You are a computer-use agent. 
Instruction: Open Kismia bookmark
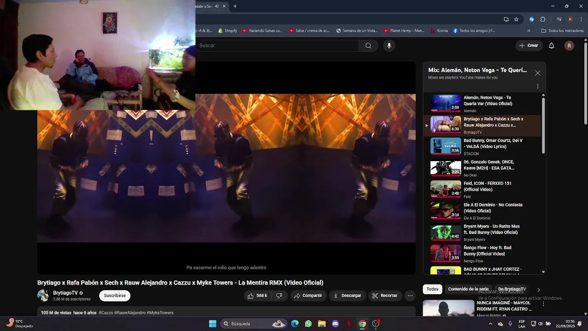(x=439, y=31)
